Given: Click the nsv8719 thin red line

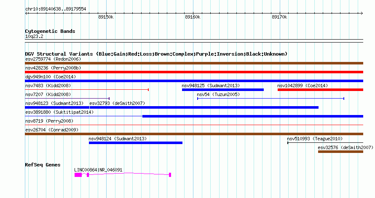Looking at the screenshot, I should 194,125.
